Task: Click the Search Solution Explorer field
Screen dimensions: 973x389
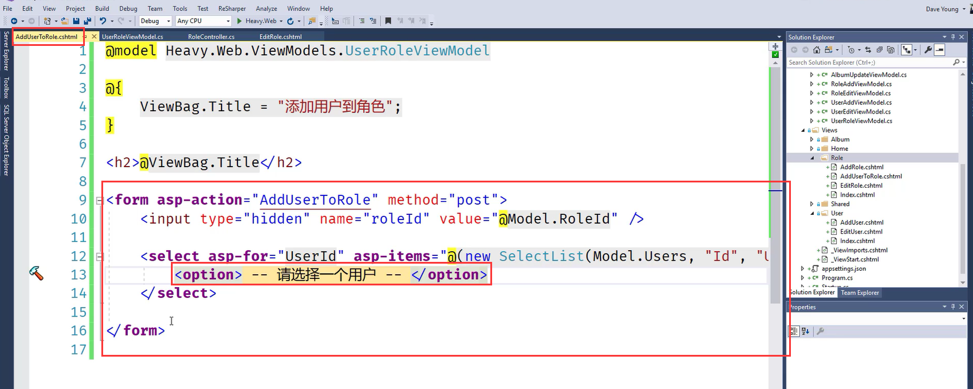Action: tap(869, 62)
